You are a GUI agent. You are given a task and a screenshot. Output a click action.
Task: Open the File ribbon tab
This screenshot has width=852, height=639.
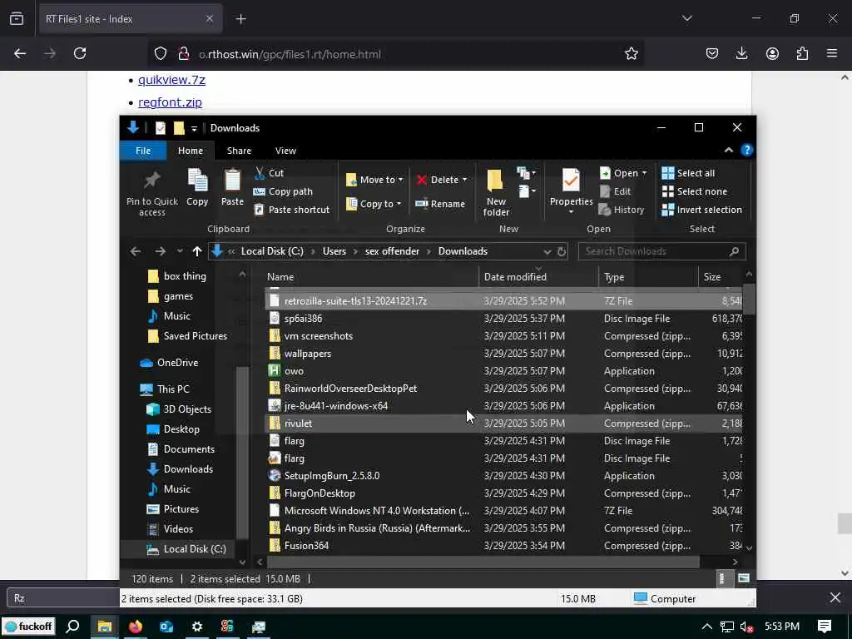143,151
